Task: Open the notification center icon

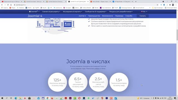Action: tap(175, 98)
